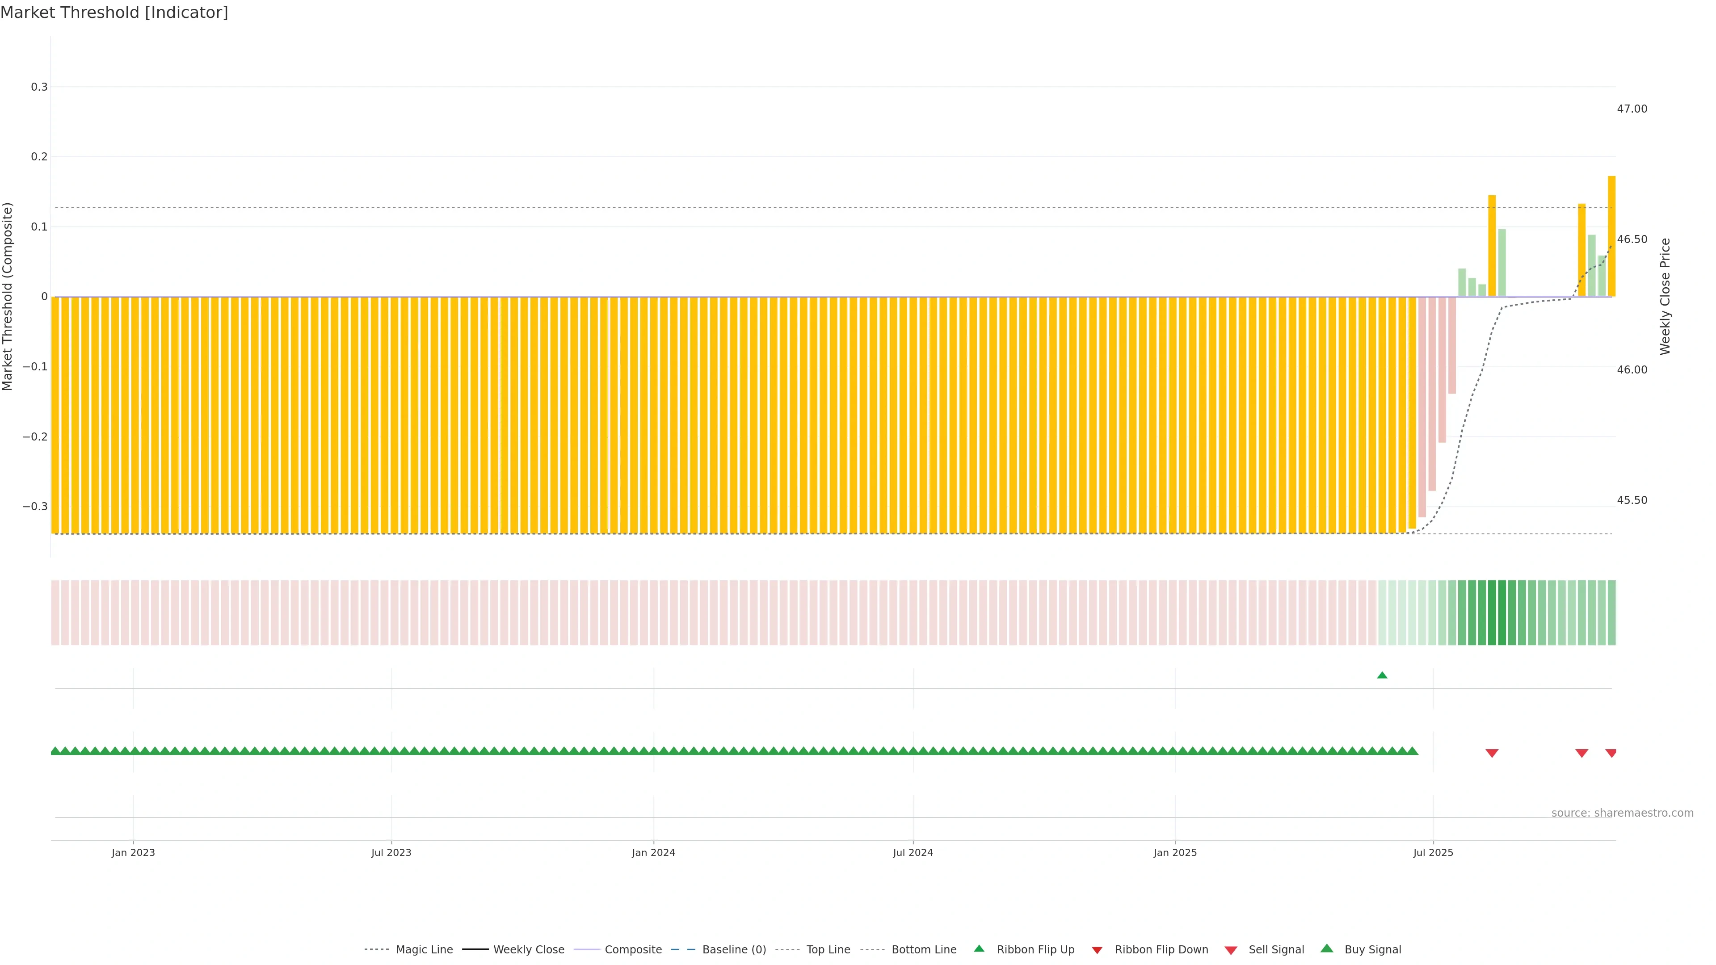Image resolution: width=1716 pixels, height=965 pixels.
Task: Click Sell Signal legend triangle icon
Action: (1231, 950)
